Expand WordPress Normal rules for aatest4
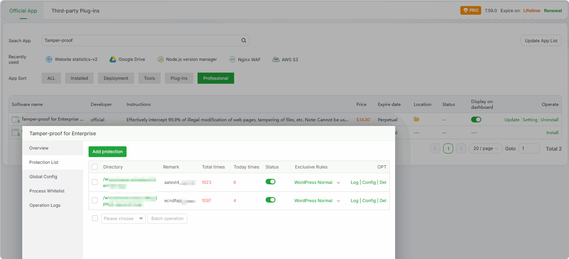The image size is (569, 259). point(338,182)
